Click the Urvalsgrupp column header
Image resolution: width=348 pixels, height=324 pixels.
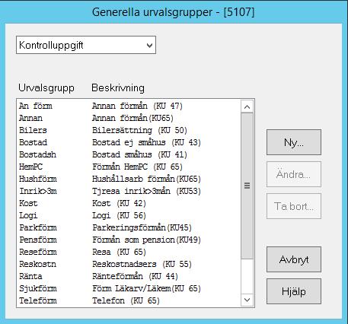click(46, 88)
